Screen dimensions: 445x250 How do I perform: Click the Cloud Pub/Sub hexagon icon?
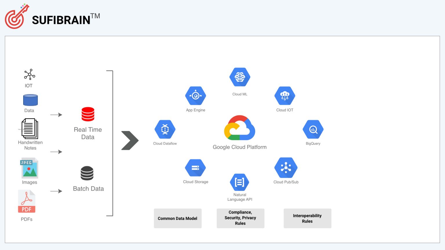[x=286, y=168]
